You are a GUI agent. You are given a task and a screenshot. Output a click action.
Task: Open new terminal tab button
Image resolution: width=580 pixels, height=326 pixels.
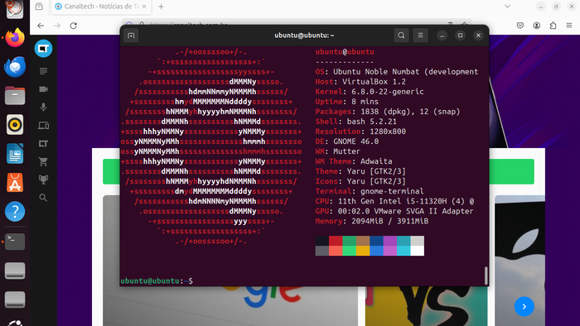[131, 36]
